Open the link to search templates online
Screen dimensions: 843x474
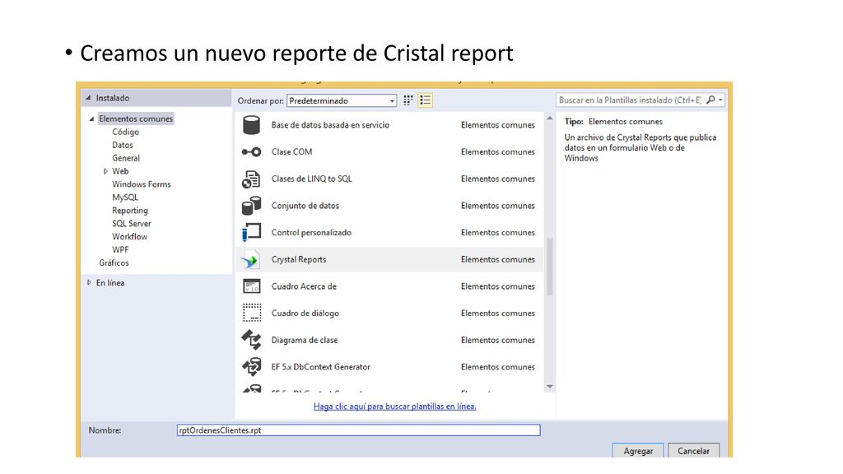pos(394,407)
